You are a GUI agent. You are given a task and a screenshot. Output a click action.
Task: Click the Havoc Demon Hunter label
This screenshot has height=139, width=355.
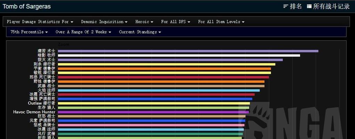pyautogui.click(x=34, y=112)
